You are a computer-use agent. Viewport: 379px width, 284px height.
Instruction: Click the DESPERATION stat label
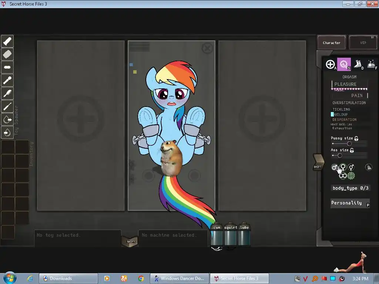pos(345,120)
